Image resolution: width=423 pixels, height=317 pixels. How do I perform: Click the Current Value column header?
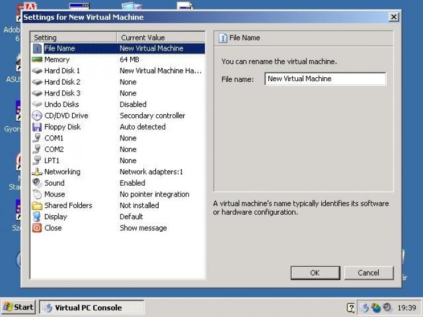tap(161, 37)
